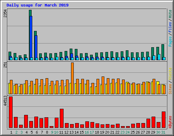The width and height of the screenshot is (174, 136).
Task: Click the red KBytes bar for day 1
Action: pyautogui.click(x=11, y=112)
